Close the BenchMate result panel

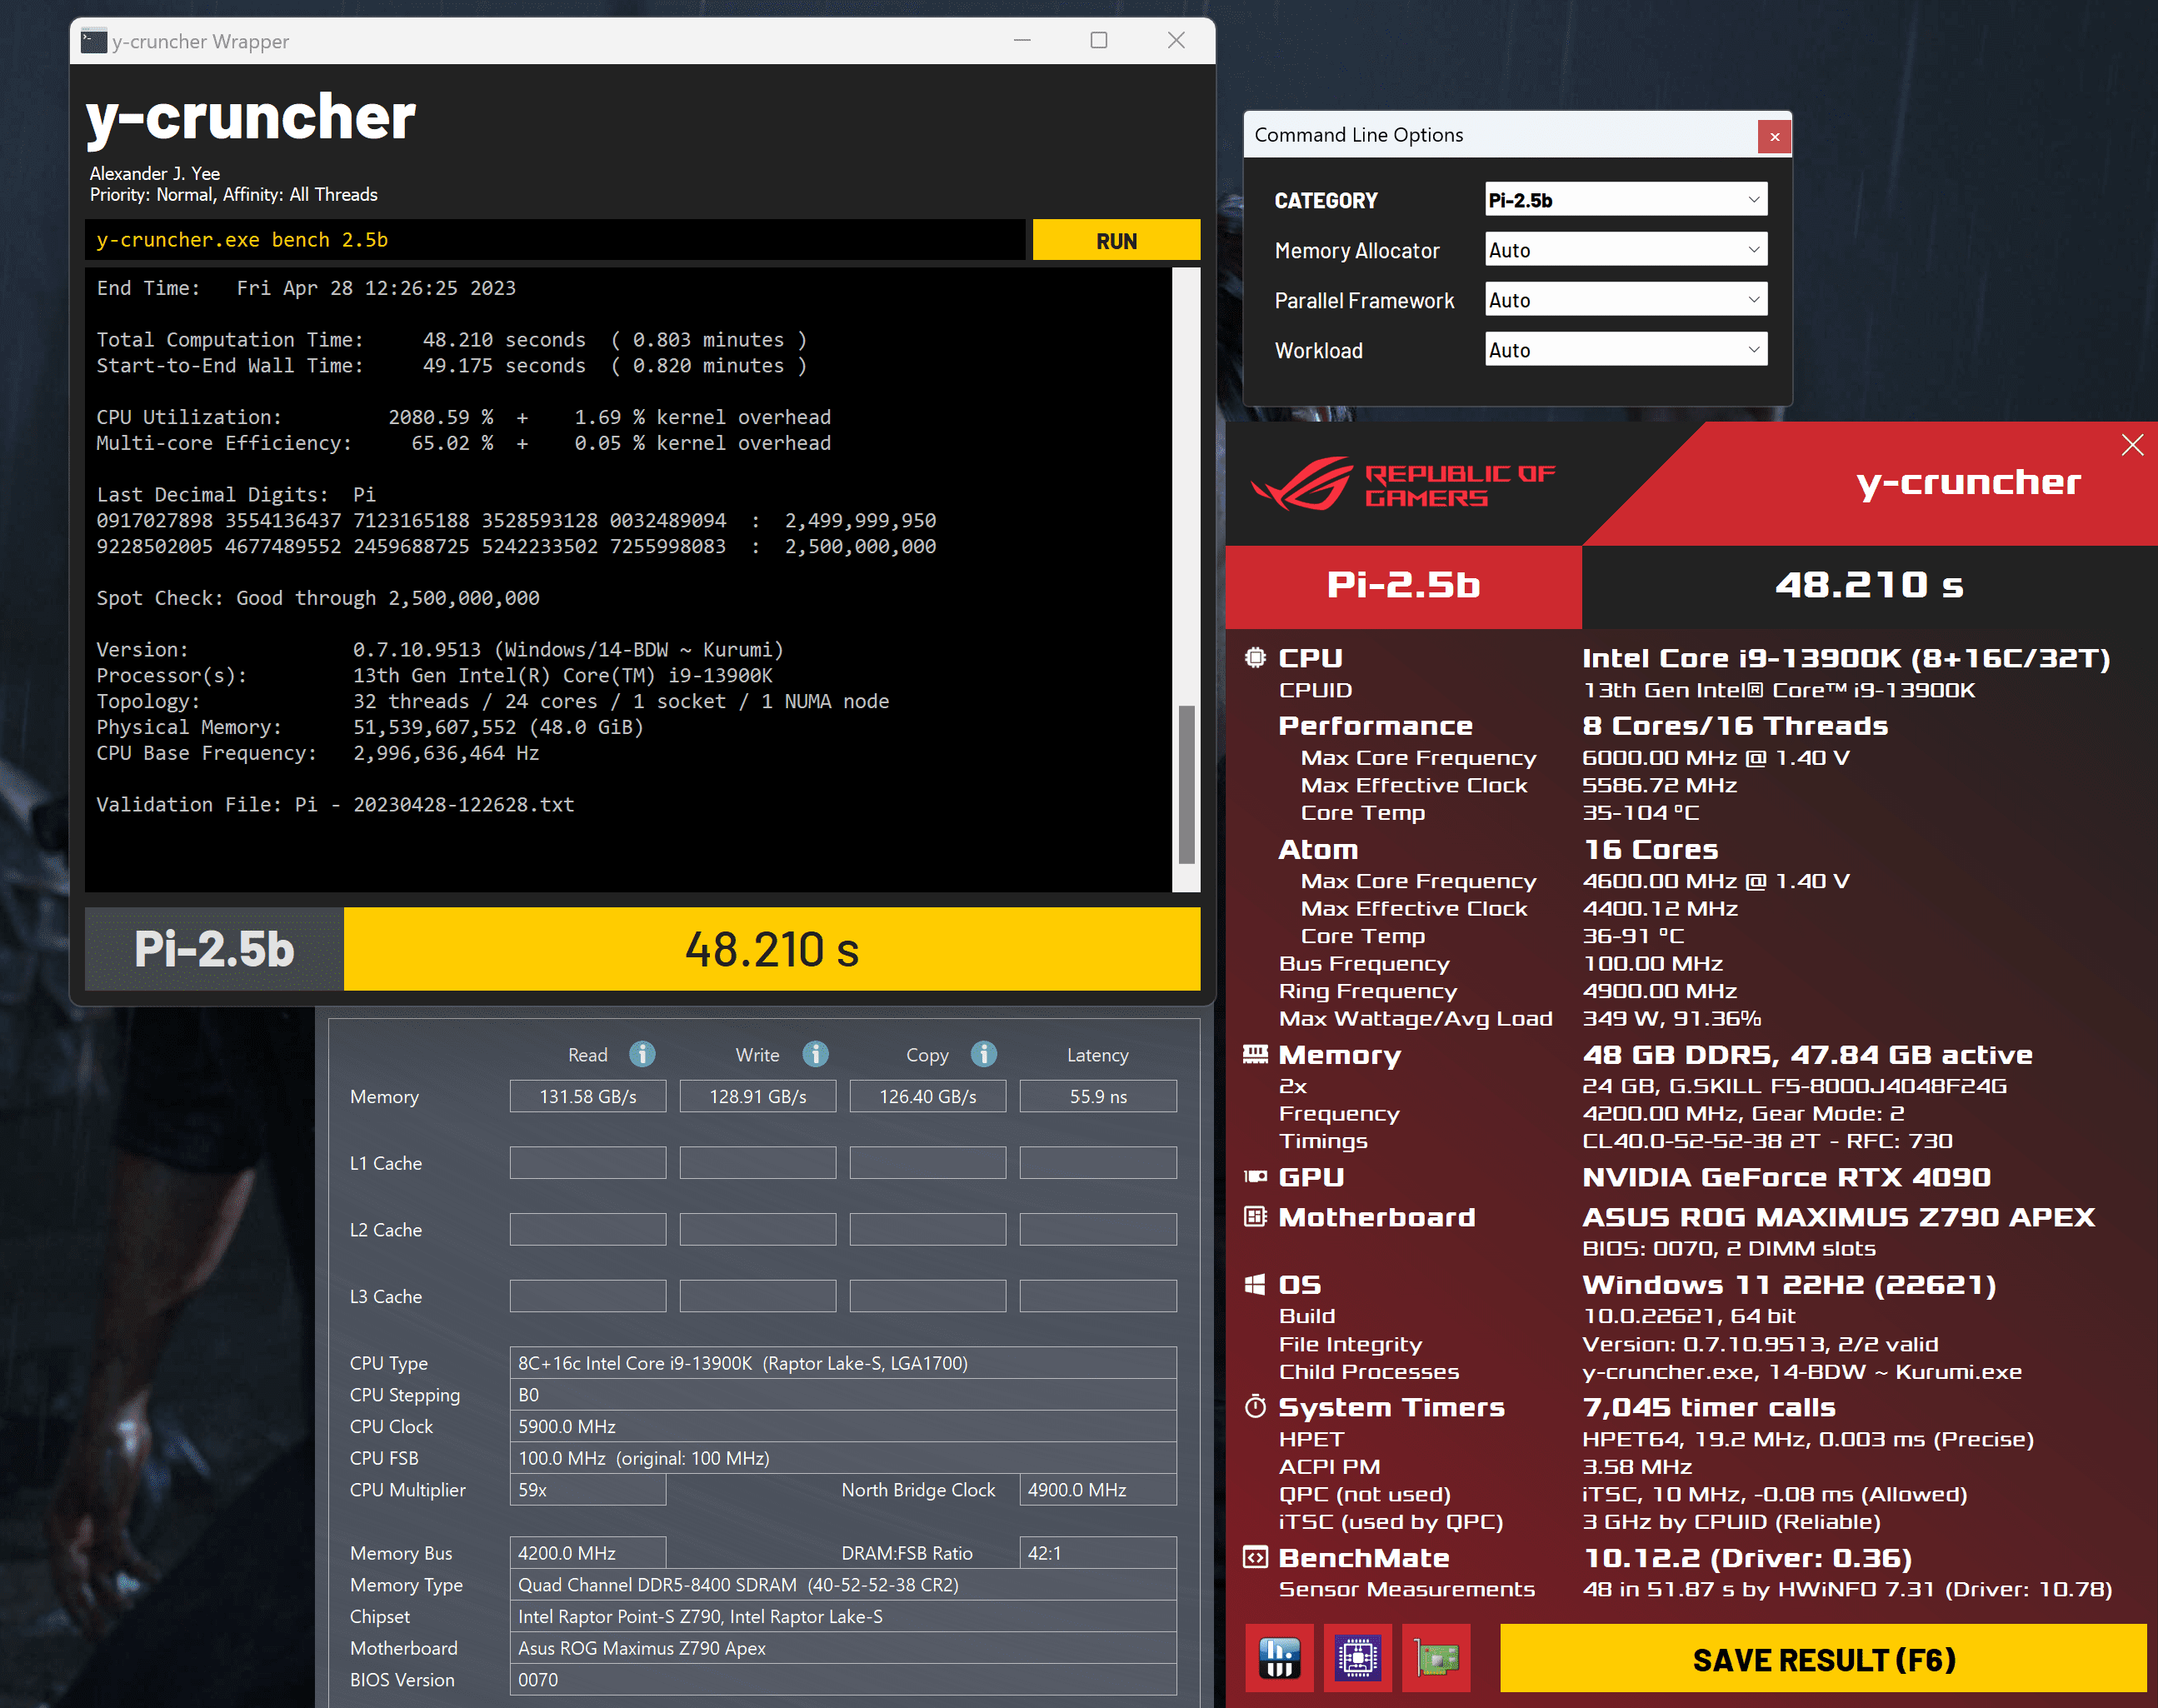click(2132, 445)
